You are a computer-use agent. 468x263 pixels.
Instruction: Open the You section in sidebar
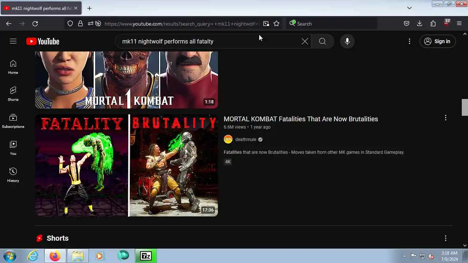[x=13, y=148]
